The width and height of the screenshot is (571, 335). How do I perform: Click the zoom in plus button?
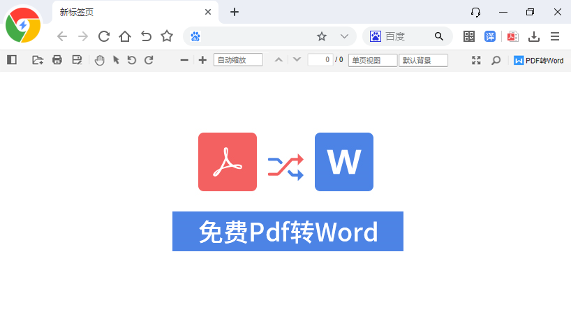(x=202, y=60)
